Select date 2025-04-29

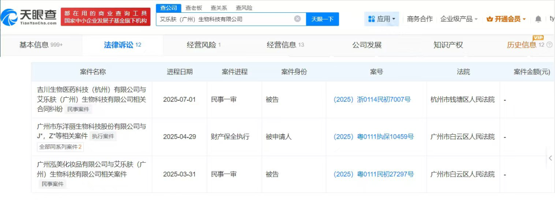click(x=179, y=137)
